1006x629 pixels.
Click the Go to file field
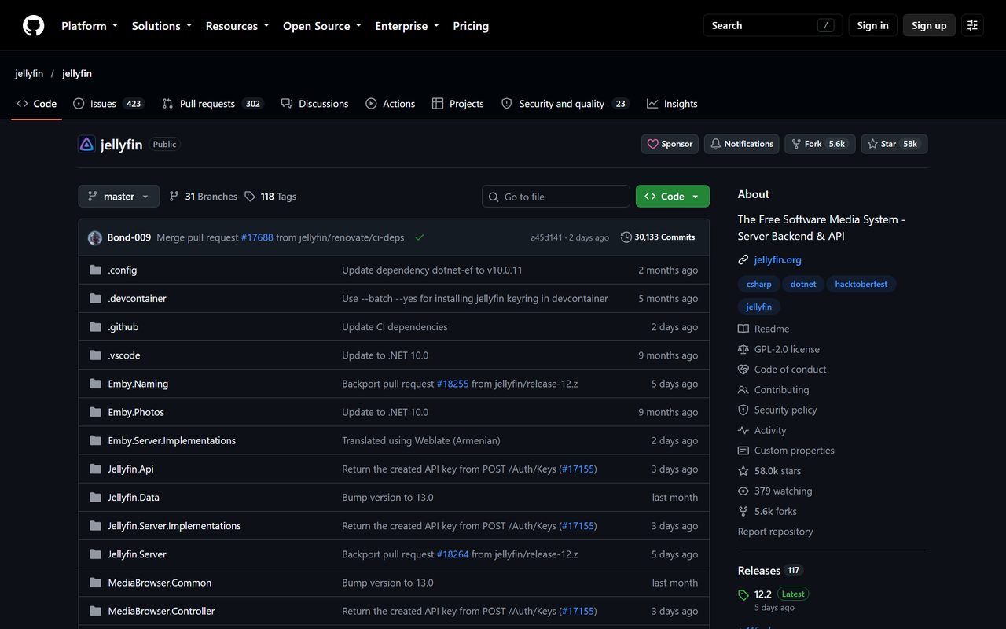556,197
